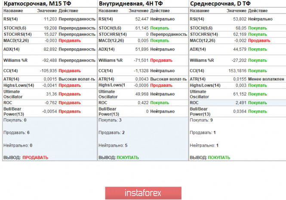Click Highs/Lows value -0,0006

tap(141, 85)
